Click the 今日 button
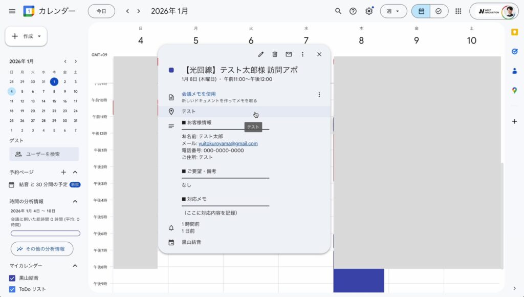Image resolution: width=524 pixels, height=297 pixels. 101,11
